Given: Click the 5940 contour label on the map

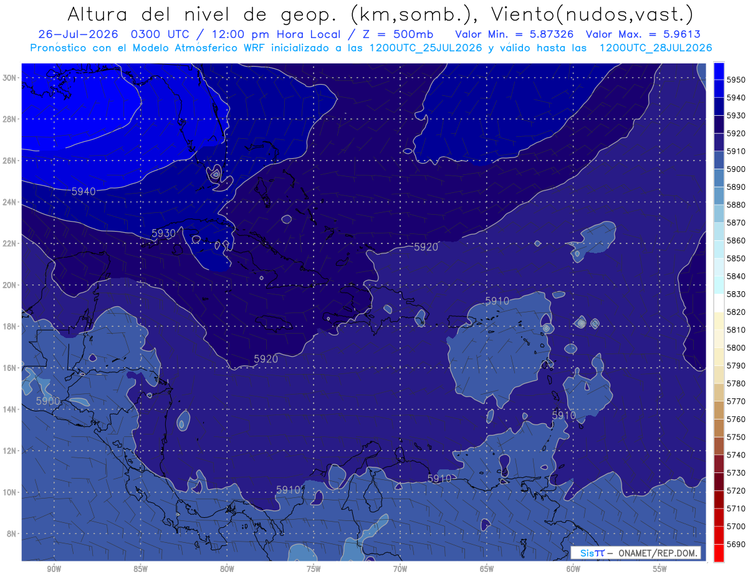Looking at the screenshot, I should click(84, 192).
